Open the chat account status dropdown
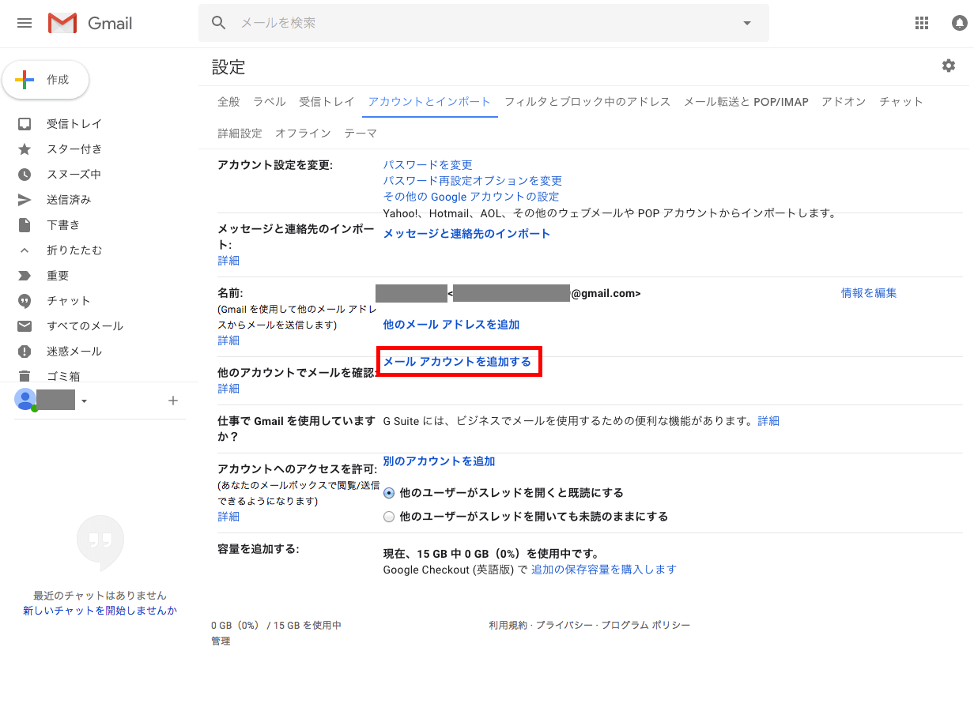974x711 pixels. (x=84, y=401)
